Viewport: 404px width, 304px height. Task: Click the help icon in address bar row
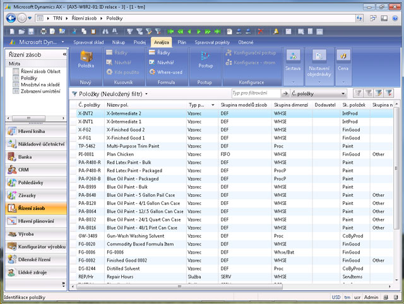coord(395,18)
